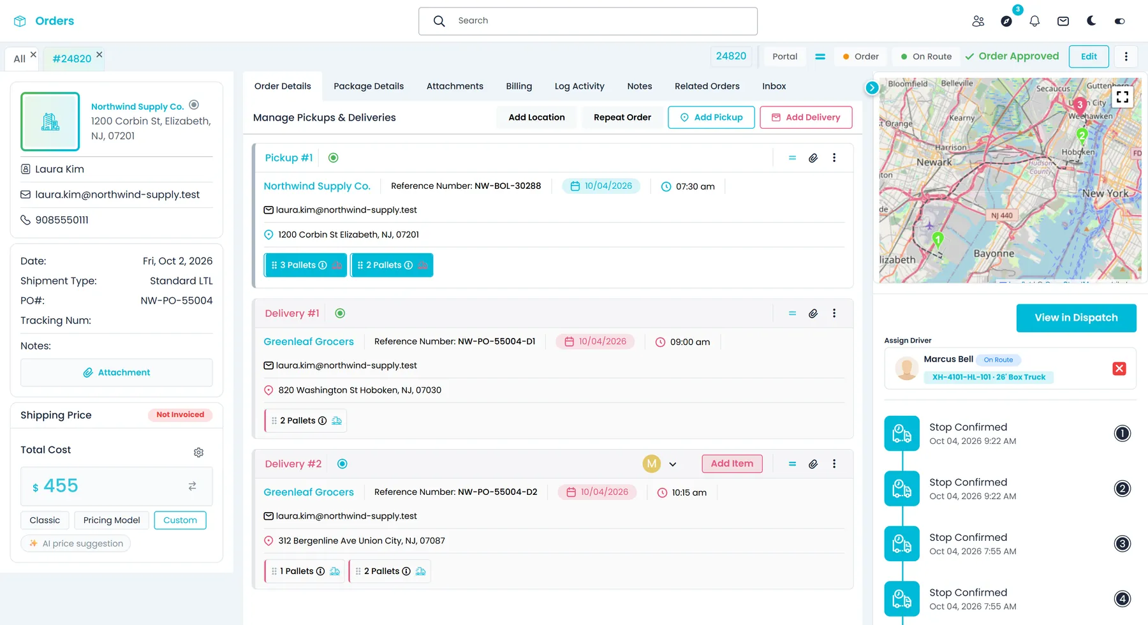This screenshot has height=625, width=1148.
Task: Click the Add Delivery button
Action: tap(806, 117)
